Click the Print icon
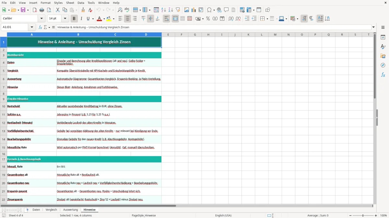 pos(42,10)
